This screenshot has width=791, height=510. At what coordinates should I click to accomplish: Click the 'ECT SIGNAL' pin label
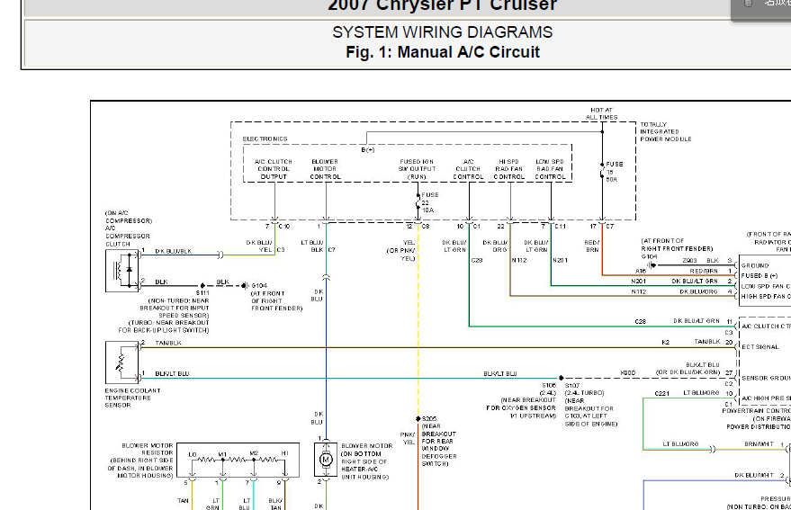pyautogui.click(x=760, y=347)
